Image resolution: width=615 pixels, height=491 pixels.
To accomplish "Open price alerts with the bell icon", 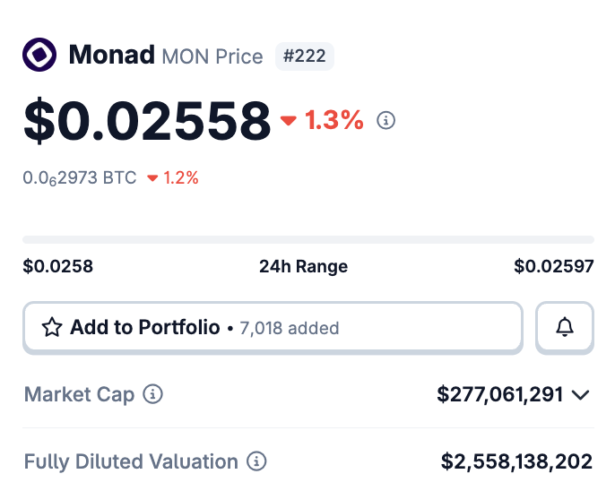I will click(565, 328).
